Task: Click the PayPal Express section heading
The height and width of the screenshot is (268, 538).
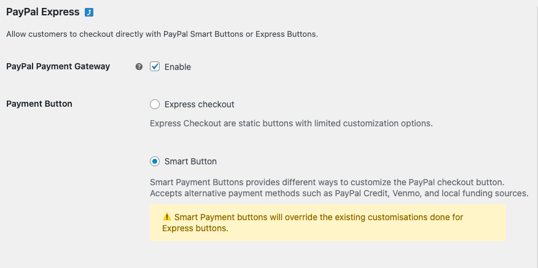Action: coord(43,12)
